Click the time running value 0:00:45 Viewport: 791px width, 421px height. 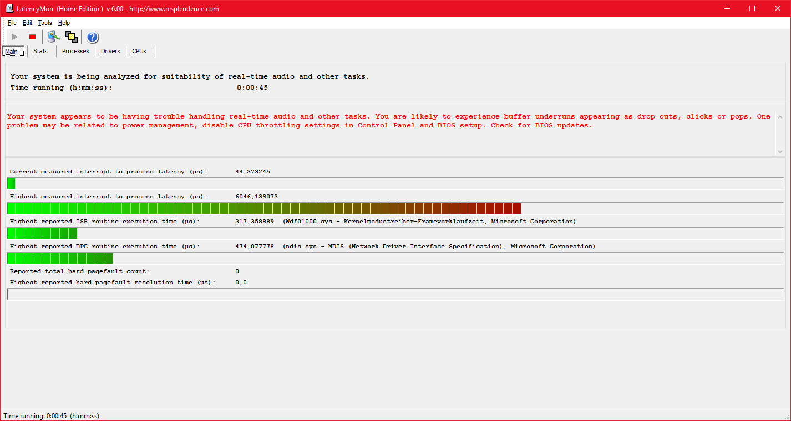252,88
